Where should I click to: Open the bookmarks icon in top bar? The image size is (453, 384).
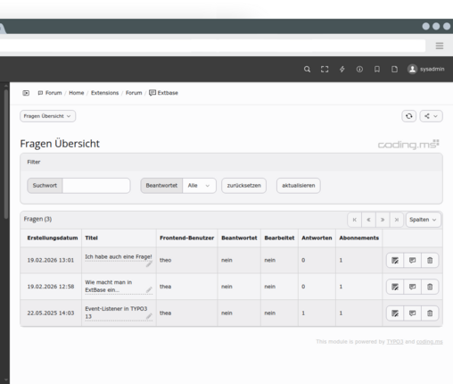pos(377,70)
